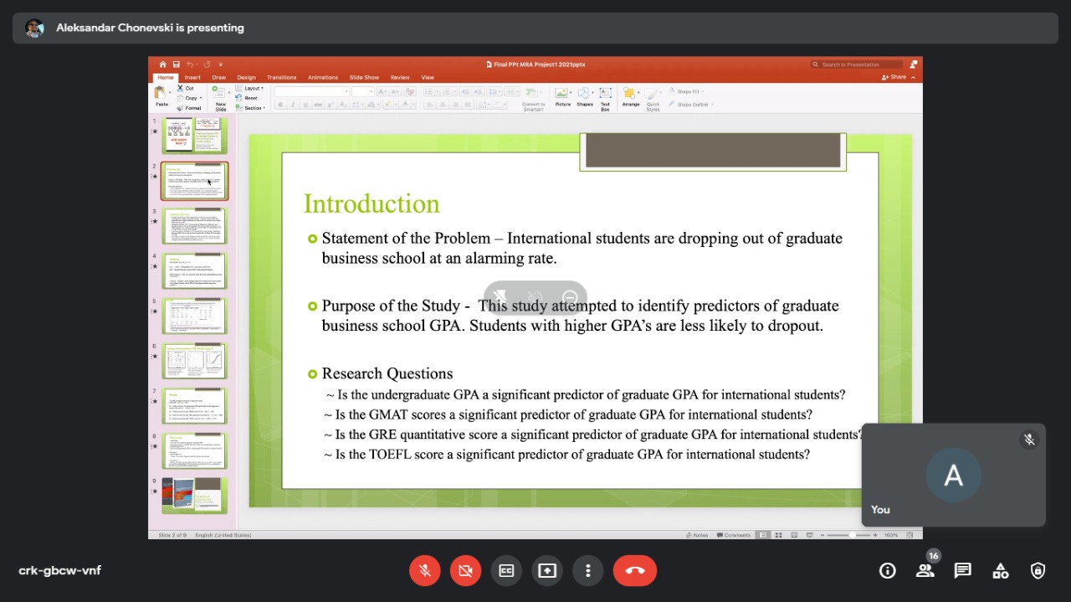1071x602 pixels.
Task: Click the Redo icon in PowerPoint
Action: click(206, 64)
